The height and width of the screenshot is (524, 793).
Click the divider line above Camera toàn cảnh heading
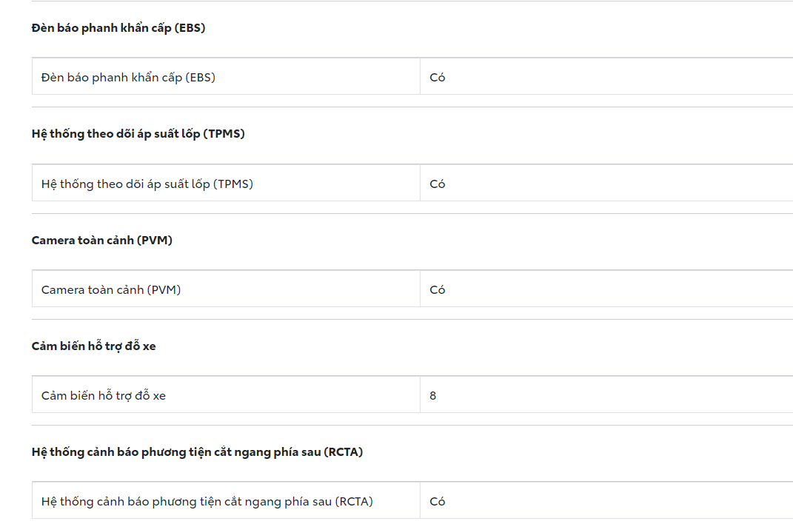click(x=412, y=214)
